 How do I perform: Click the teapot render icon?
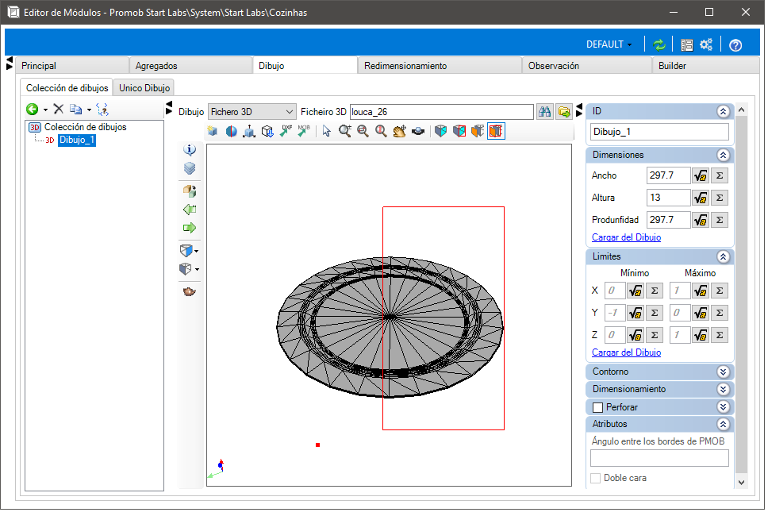click(x=190, y=291)
